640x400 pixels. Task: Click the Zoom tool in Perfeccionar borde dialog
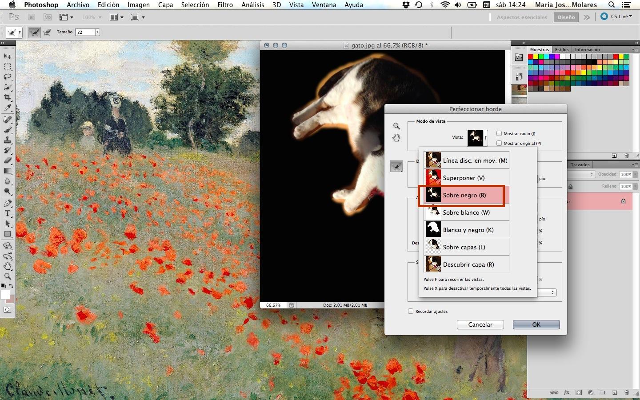(396, 126)
